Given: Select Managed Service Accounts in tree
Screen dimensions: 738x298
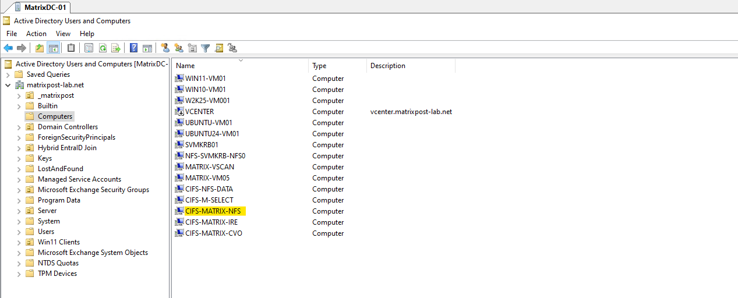Looking at the screenshot, I should 79,179.
